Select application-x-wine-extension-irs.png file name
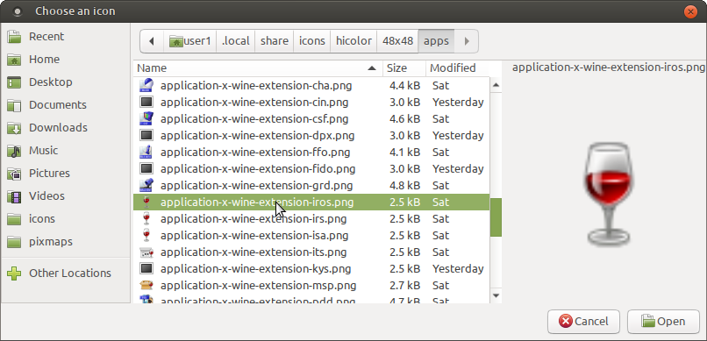Screen dimensions: 707x341 tap(254, 218)
